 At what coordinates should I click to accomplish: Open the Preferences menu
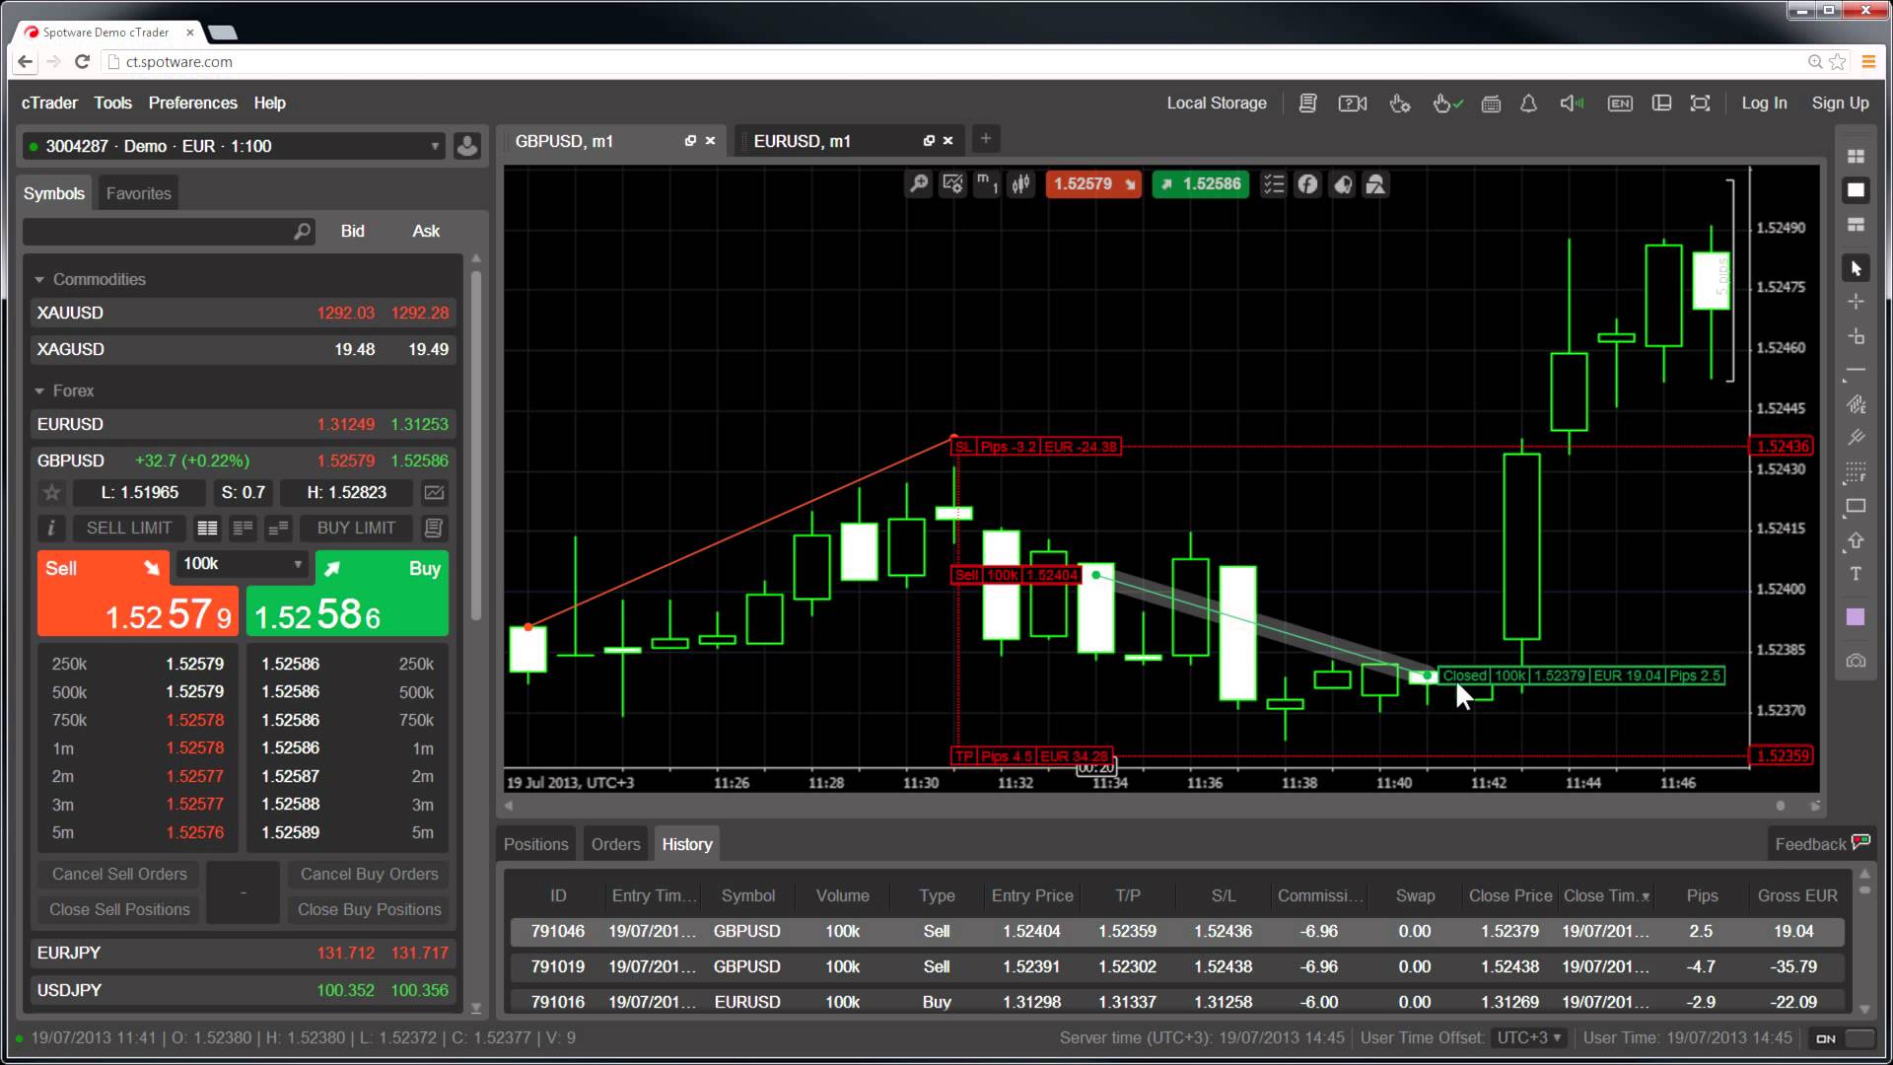pos(193,103)
